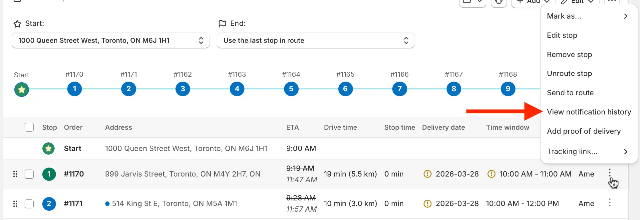Click the print icon button
Image resolution: width=640 pixels, height=220 pixels.
(x=498, y=2)
